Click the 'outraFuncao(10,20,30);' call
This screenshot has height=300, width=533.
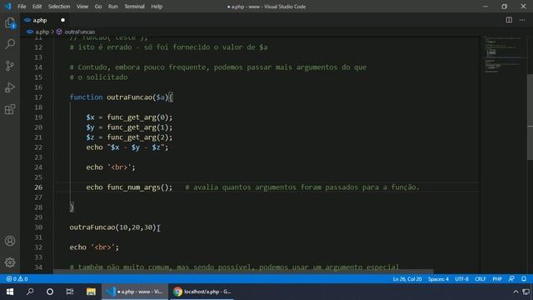(x=115, y=227)
